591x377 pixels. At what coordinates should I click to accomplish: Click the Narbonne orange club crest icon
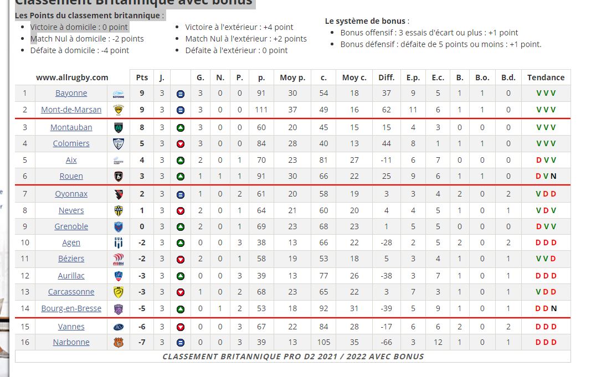click(x=119, y=342)
